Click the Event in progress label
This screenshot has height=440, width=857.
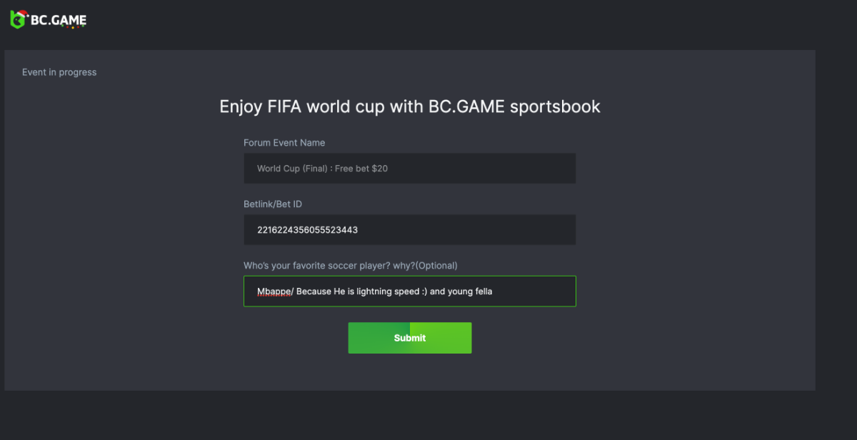click(59, 72)
